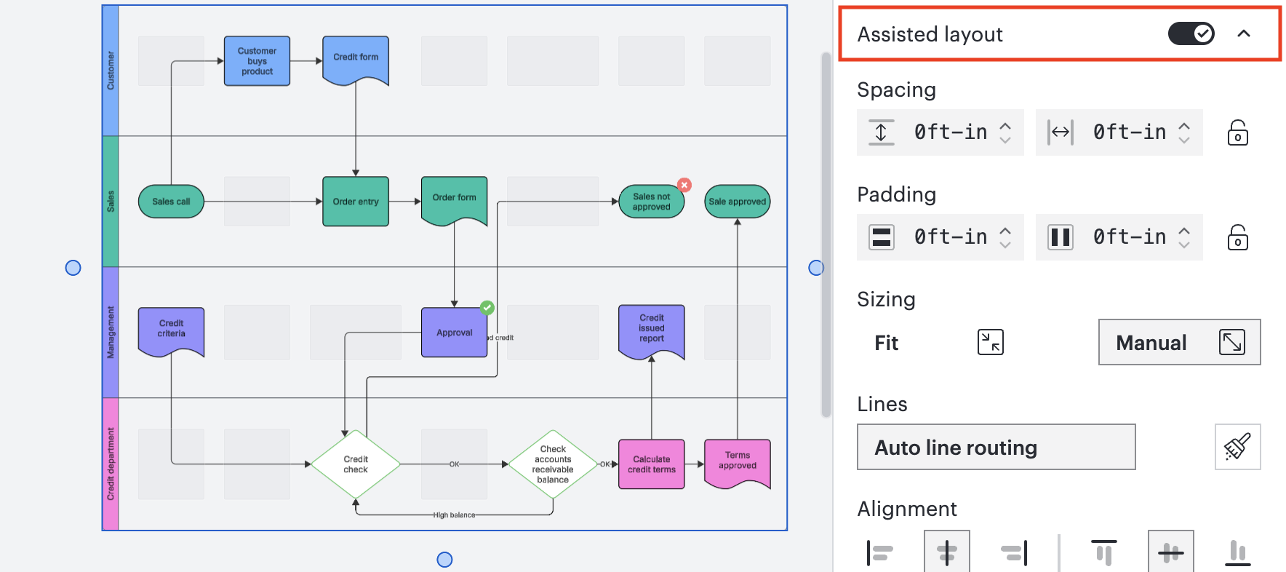Select the Calculate credit terms shape
This screenshot has width=1286, height=572.
point(651,464)
